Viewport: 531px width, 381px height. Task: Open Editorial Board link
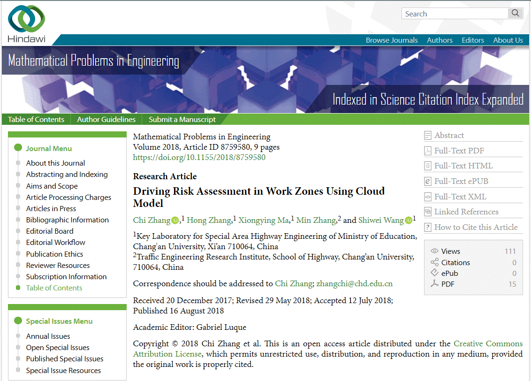tap(49, 231)
